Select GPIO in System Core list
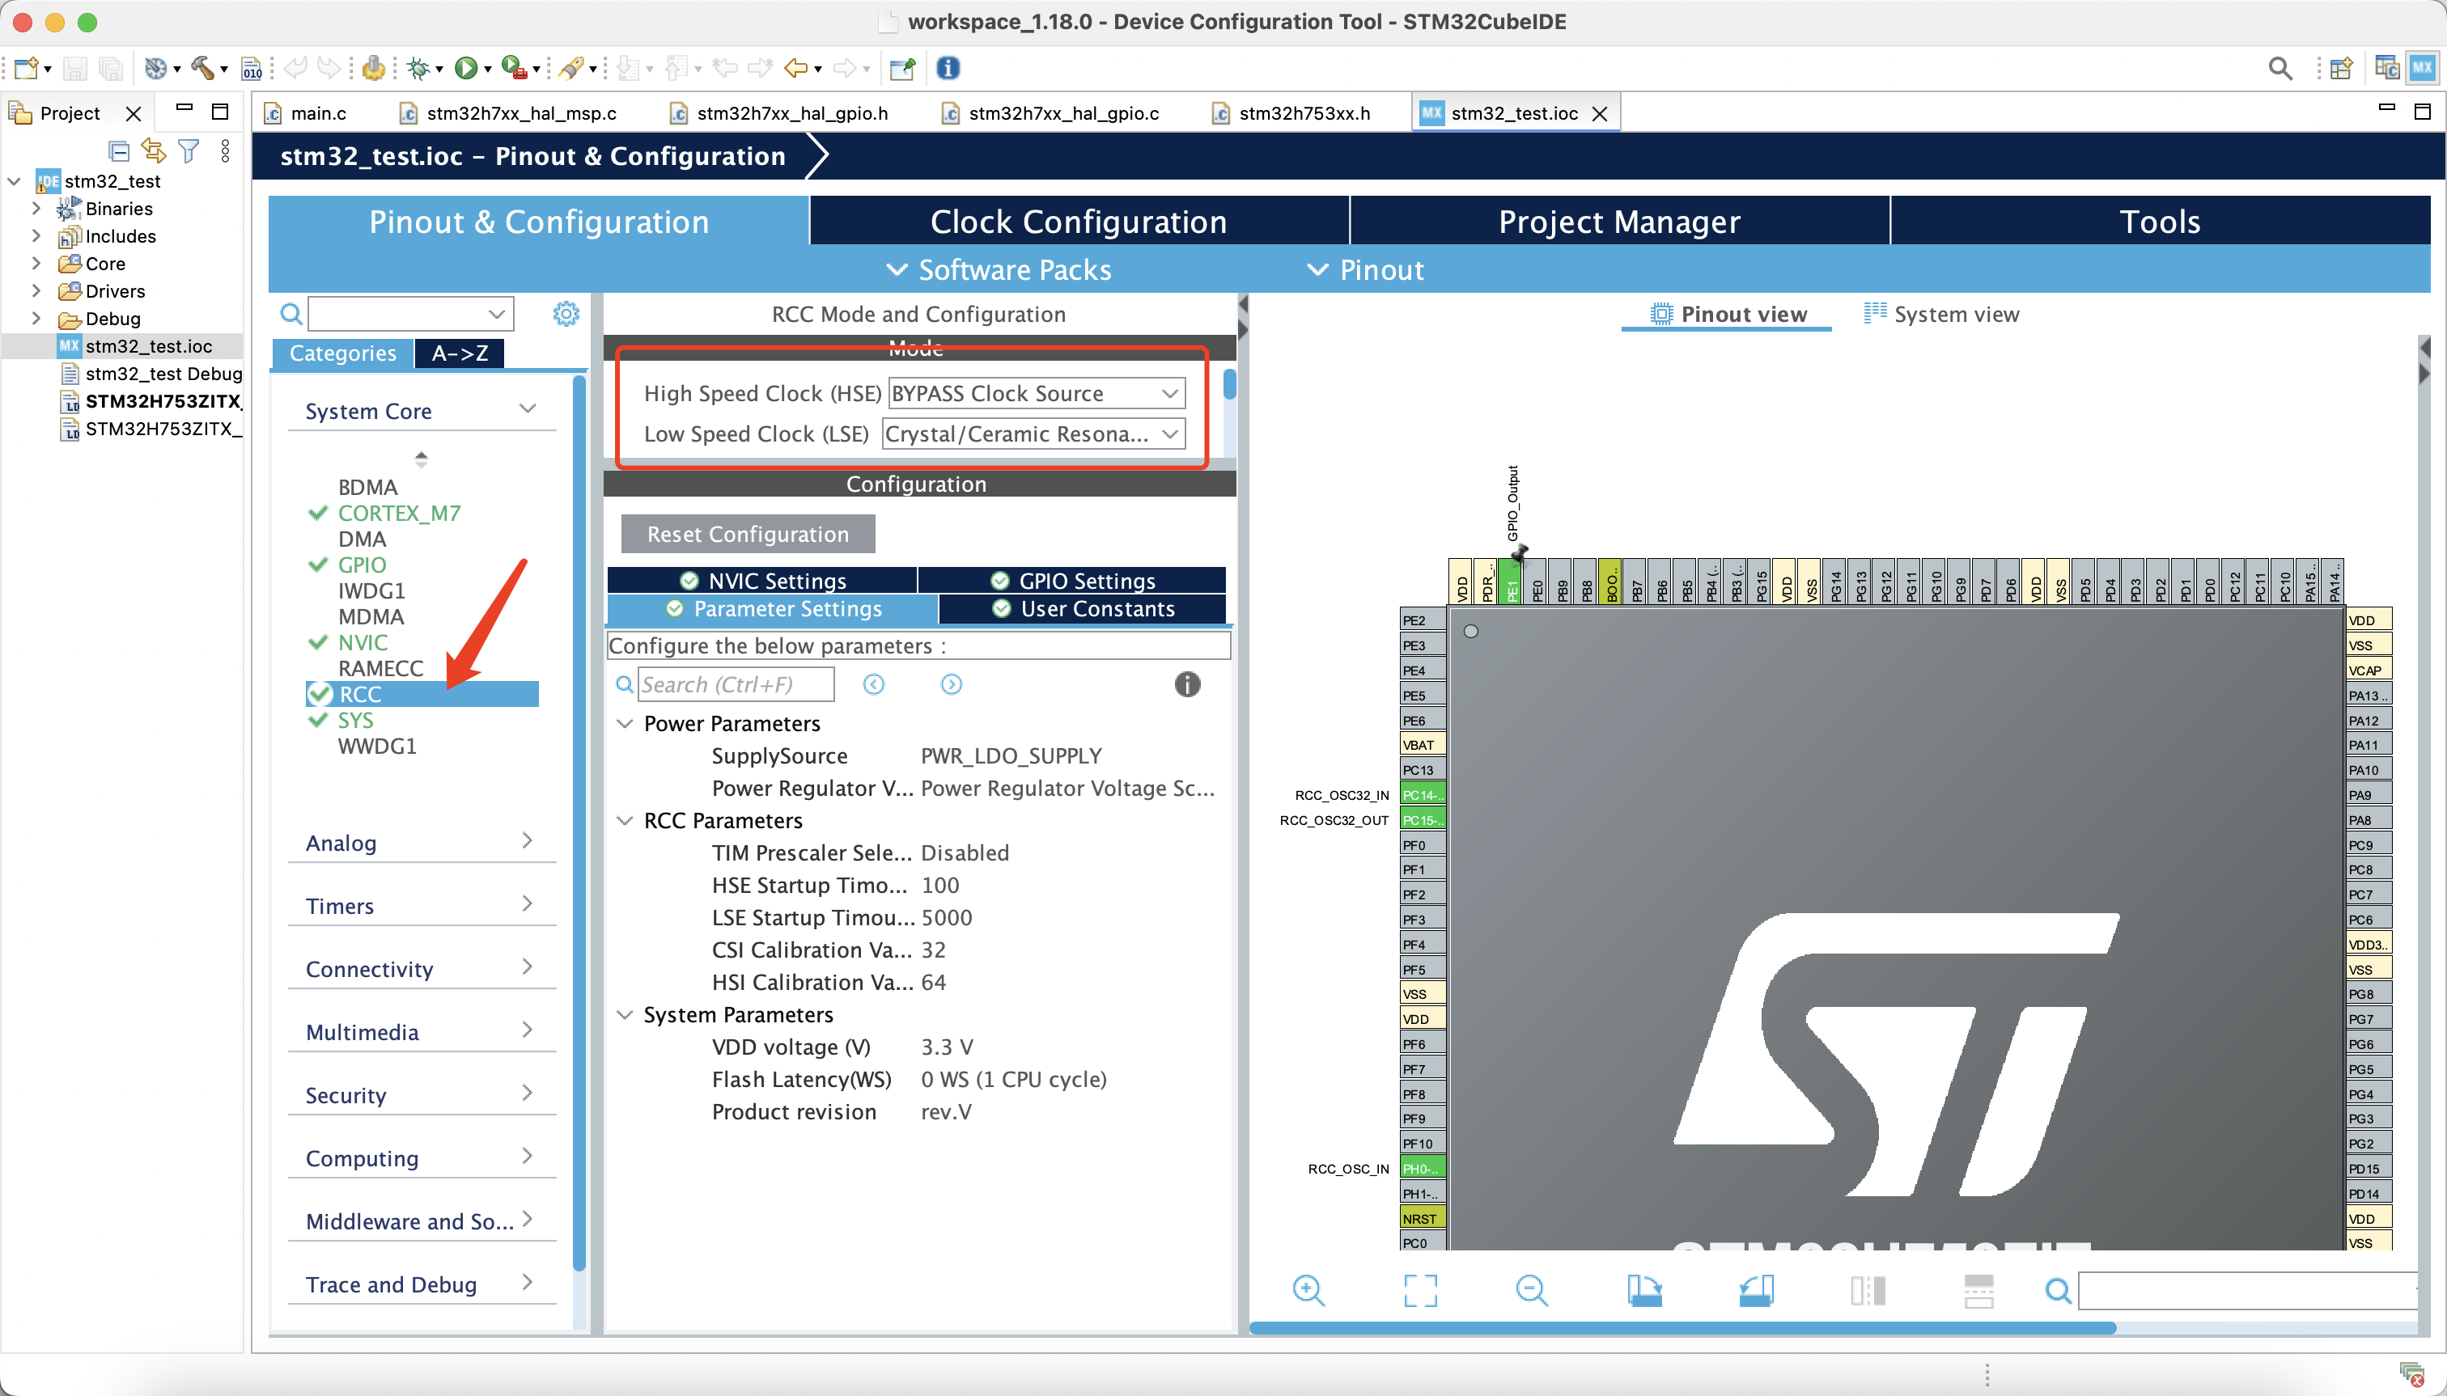Image resolution: width=2447 pixels, height=1396 pixels. pos(362,565)
